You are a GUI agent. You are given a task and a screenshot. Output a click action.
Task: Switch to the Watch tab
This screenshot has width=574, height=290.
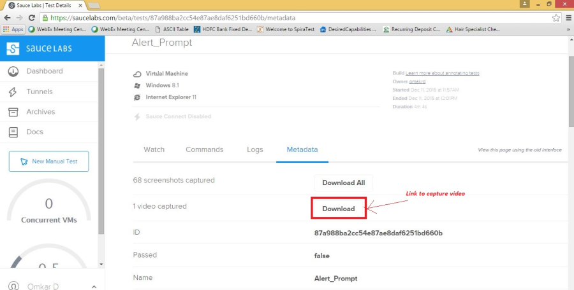click(x=154, y=149)
